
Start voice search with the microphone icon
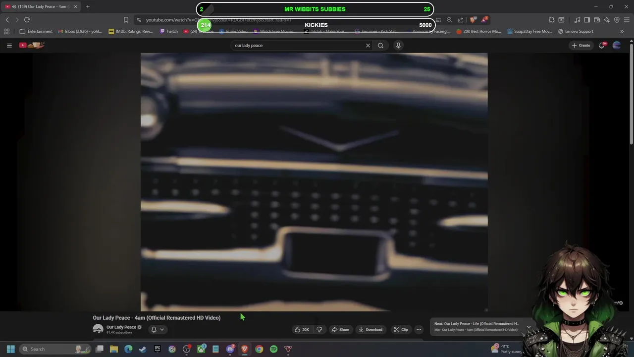[398, 45]
